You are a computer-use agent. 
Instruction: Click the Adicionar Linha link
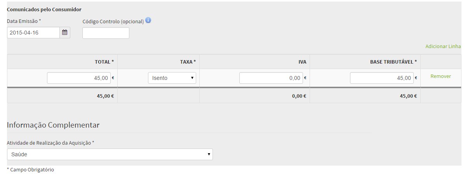443,46
